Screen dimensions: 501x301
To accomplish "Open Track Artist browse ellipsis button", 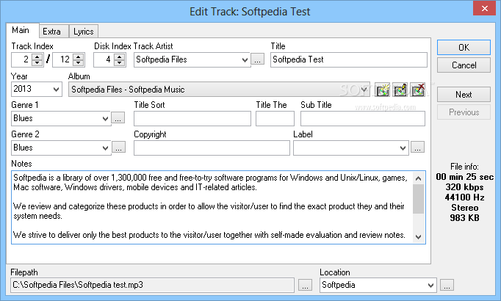I will (x=258, y=59).
